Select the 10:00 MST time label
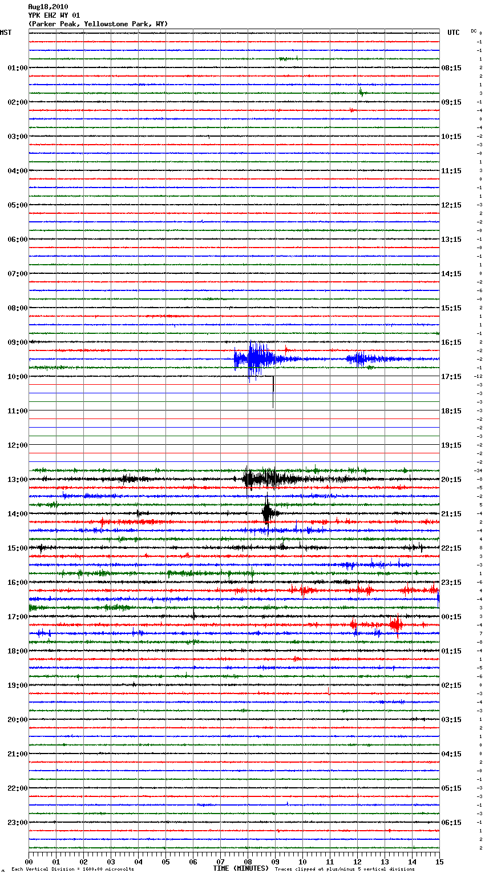This screenshot has width=485, height=877. pyautogui.click(x=18, y=377)
